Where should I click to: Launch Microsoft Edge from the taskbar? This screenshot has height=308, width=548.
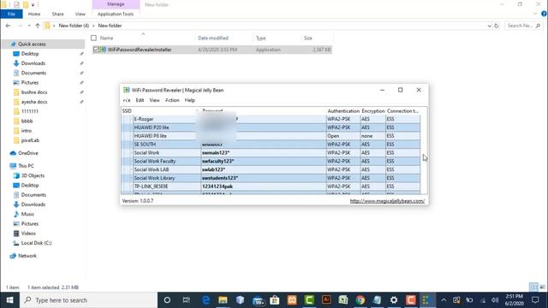coord(205,300)
